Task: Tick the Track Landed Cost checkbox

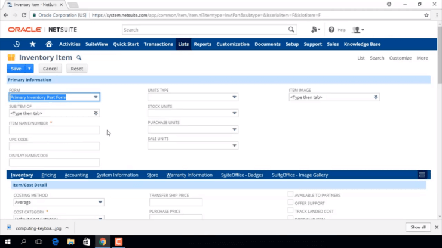Action: (x=291, y=211)
